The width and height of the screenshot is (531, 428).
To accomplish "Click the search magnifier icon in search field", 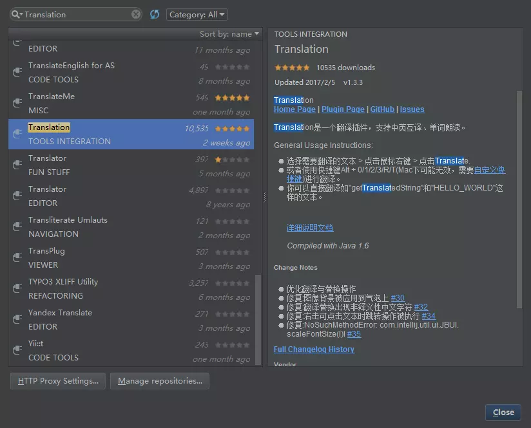I will pyautogui.click(x=16, y=15).
